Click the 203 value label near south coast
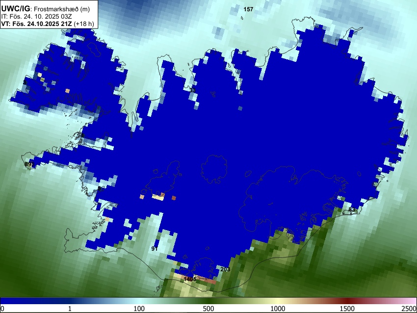This screenshot has height=313, width=417. point(225,269)
